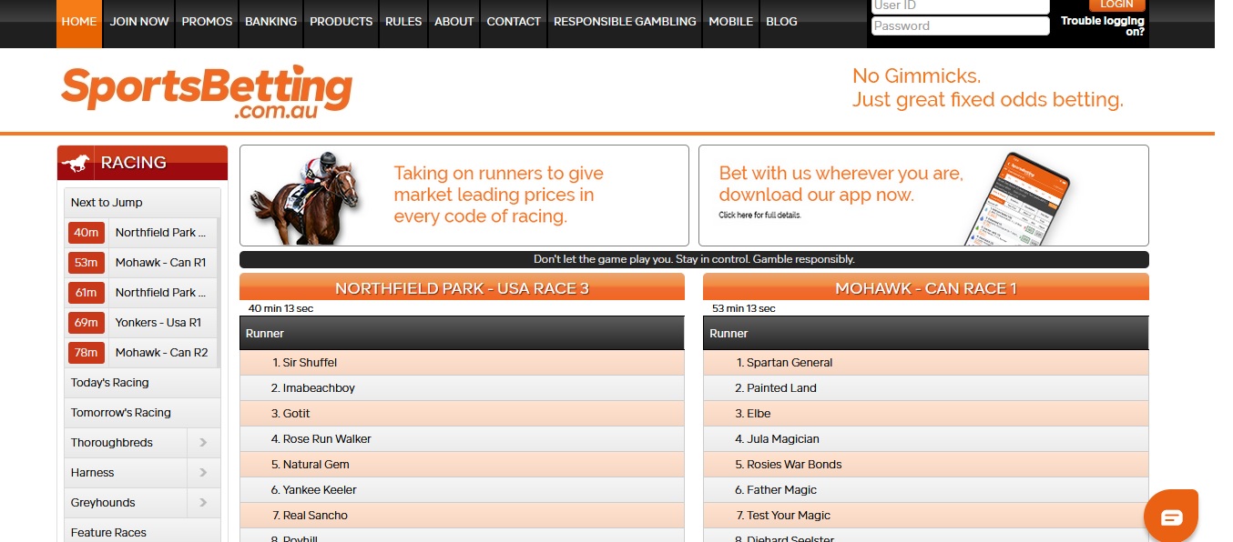This screenshot has width=1233, height=542.
Task: Open the BLOG menu item
Action: coord(781,22)
